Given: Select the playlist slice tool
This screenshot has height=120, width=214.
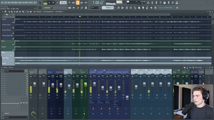Looking at the screenshot, I should pos(23,12).
